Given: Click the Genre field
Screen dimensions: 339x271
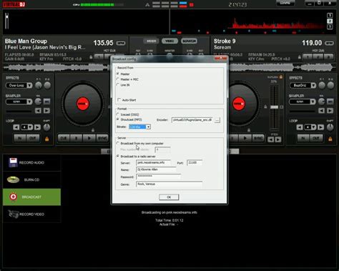Looking at the screenshot, I should click(x=169, y=184).
